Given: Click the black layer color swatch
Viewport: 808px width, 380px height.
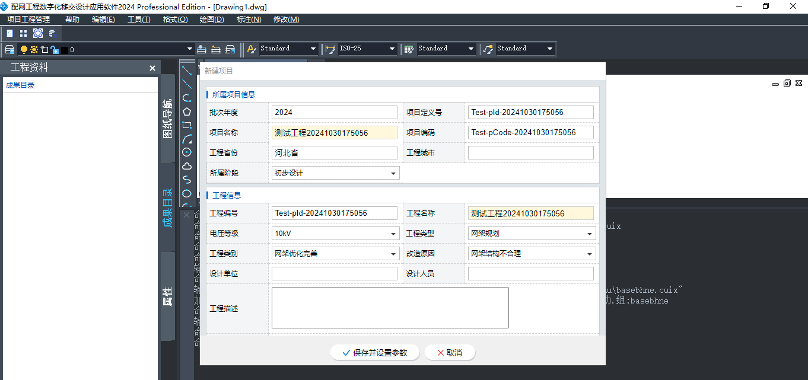Looking at the screenshot, I should tap(64, 50).
